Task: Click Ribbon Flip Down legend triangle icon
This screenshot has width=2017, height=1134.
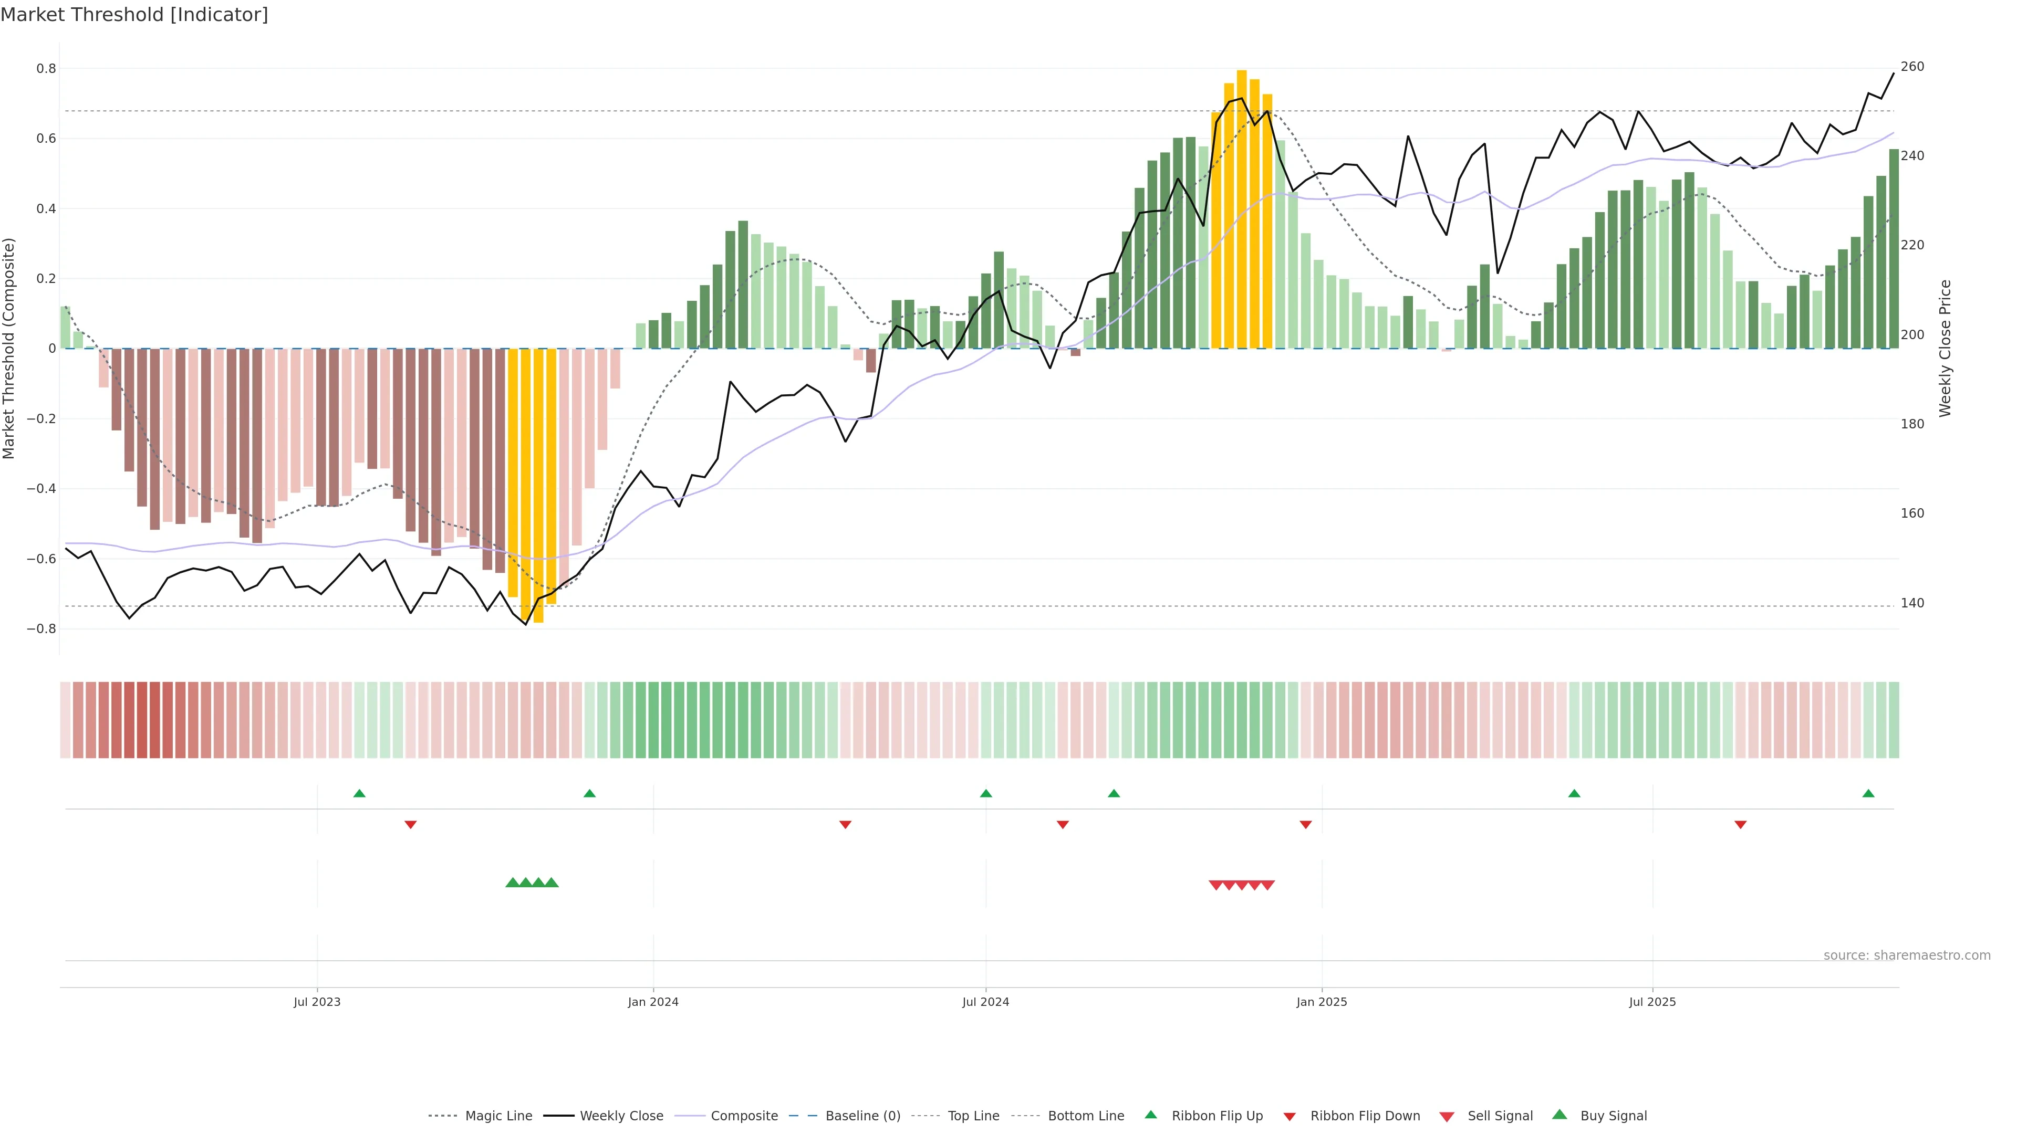Action: click(1290, 1117)
